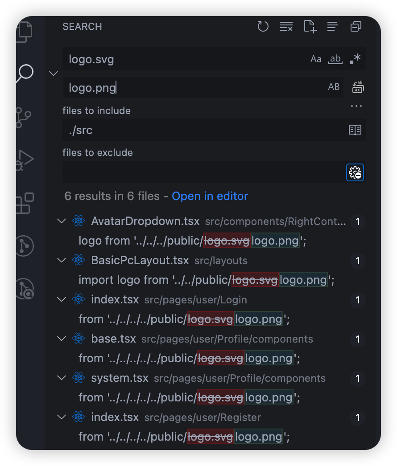Toggle Match Case option

316,59
